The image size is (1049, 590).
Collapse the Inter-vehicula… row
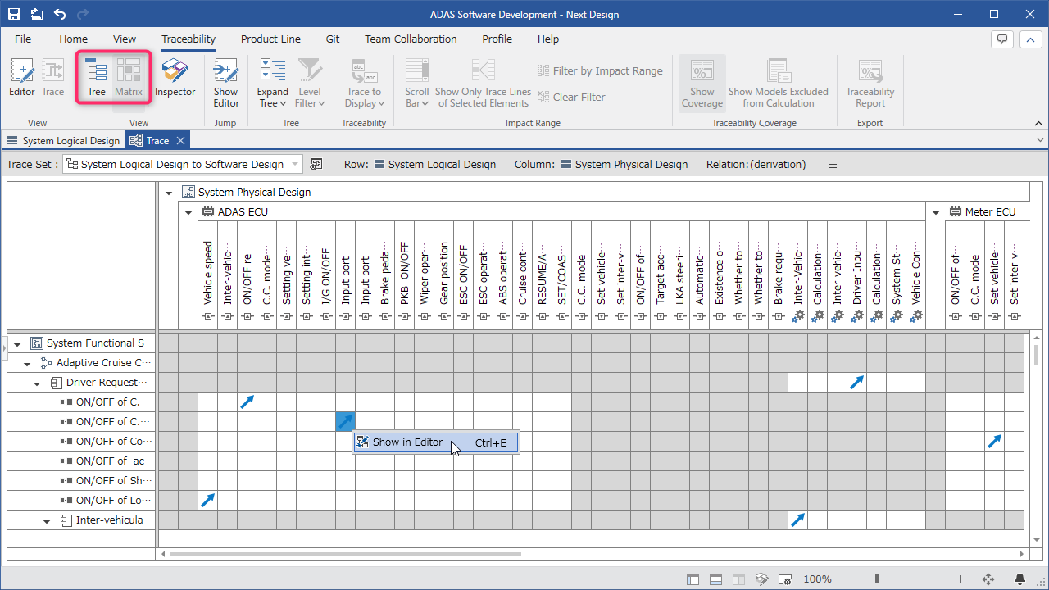[47, 521]
